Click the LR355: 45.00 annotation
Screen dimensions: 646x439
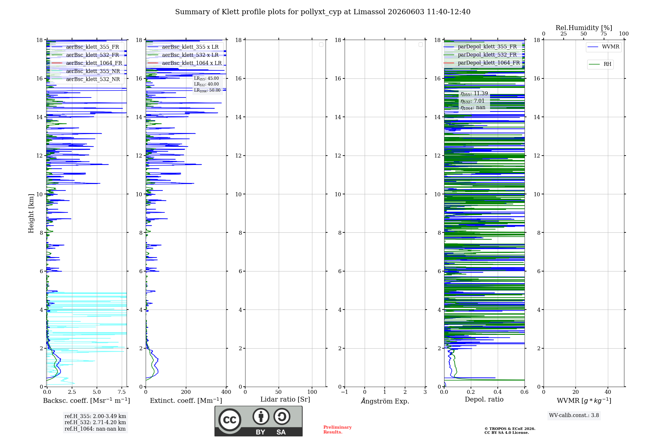point(206,78)
